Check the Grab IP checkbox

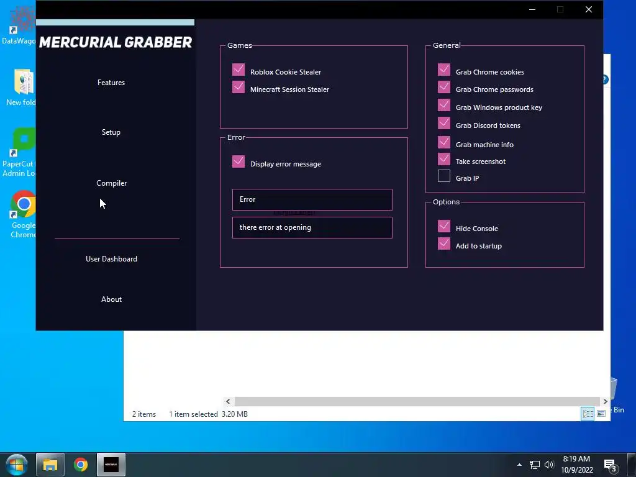pos(444,176)
